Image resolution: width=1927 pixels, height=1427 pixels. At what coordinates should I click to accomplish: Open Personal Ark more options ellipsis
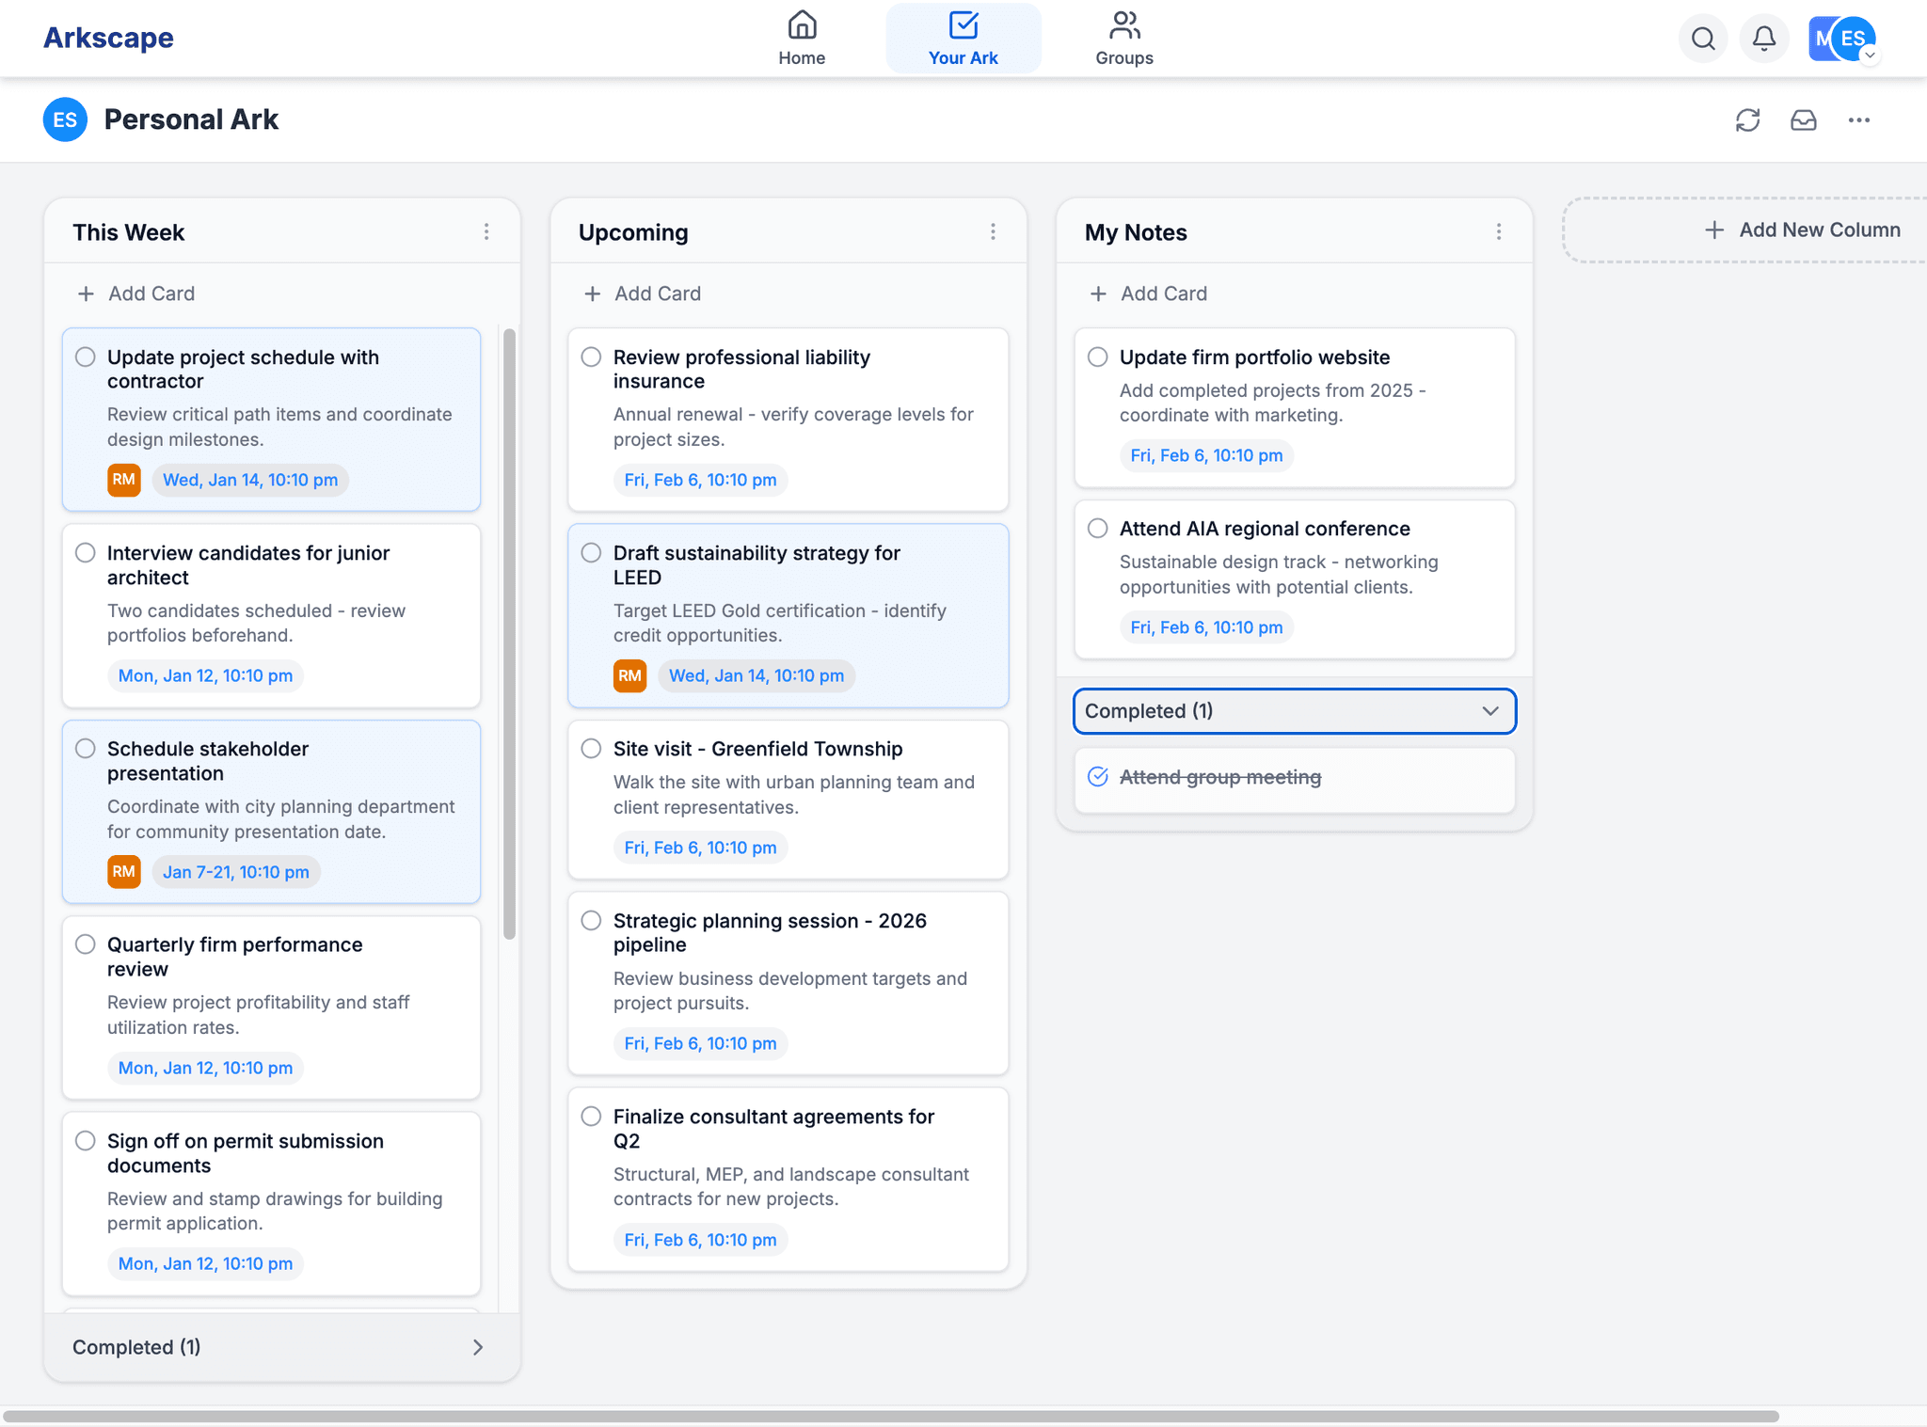click(x=1859, y=120)
